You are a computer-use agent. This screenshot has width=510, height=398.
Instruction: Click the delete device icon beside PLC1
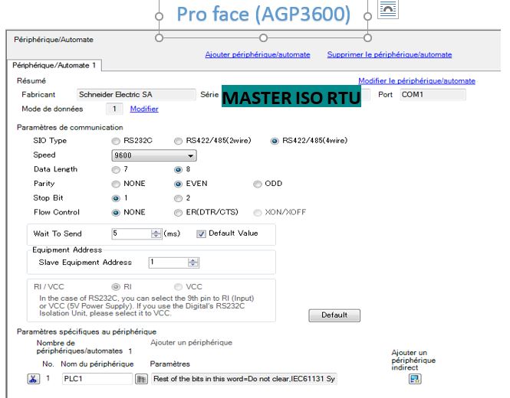34,379
